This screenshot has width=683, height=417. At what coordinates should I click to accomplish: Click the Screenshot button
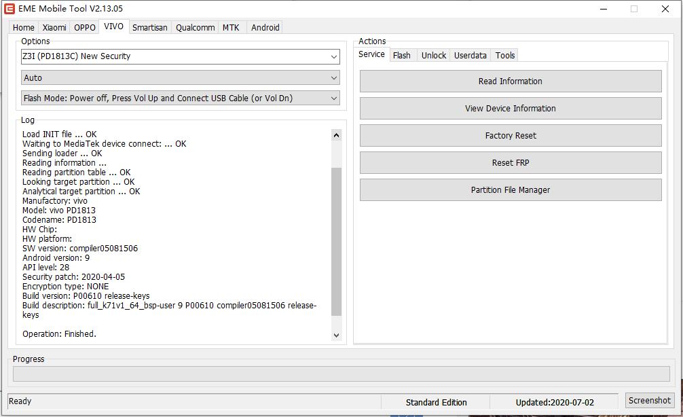pos(650,401)
